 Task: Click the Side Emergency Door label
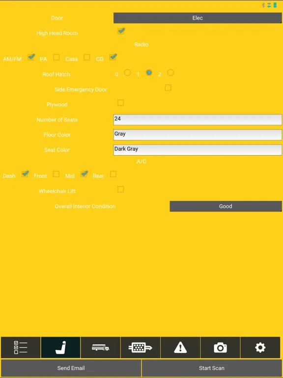click(81, 90)
